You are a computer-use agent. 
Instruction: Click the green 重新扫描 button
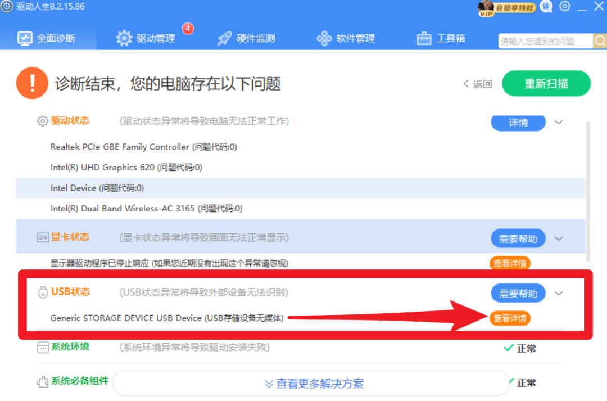(x=546, y=83)
